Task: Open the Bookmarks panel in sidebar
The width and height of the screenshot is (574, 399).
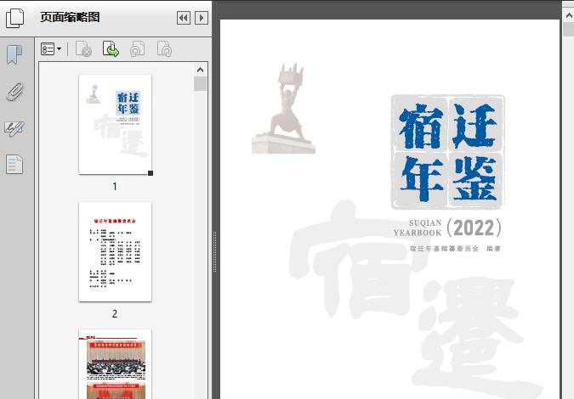Action: click(x=14, y=55)
